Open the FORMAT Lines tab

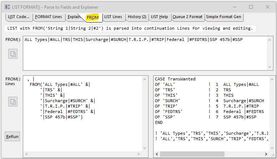tap(49, 17)
